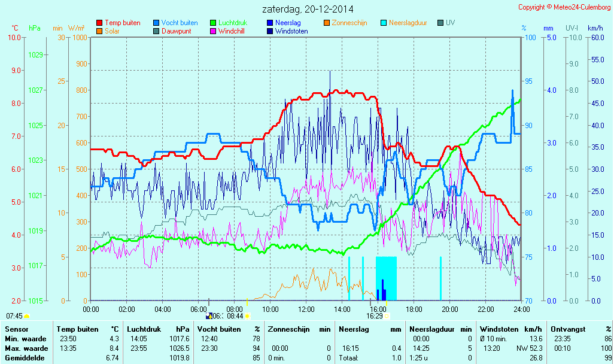Click the green Luchtdruk legend square
Screen dimensions: 614x364
(213, 23)
